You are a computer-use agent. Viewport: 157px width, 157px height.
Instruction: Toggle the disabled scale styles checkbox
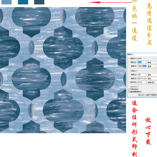point(129,87)
